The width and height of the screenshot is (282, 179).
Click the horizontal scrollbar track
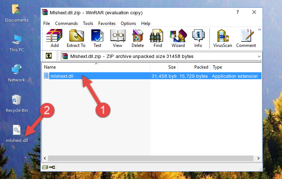151,158
